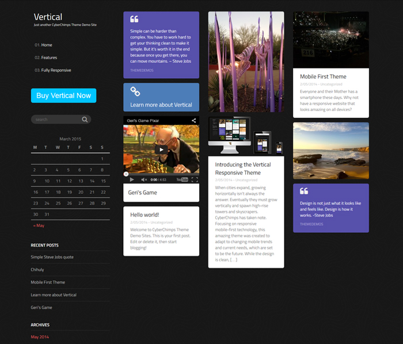Open the responsive devices mockup image
This screenshot has height=344, width=403.
pyautogui.click(x=246, y=136)
